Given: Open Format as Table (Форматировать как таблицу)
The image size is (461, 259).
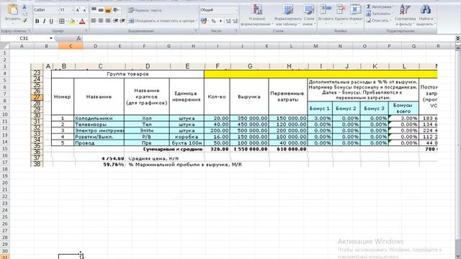Looking at the screenshot, I should coord(287,14).
